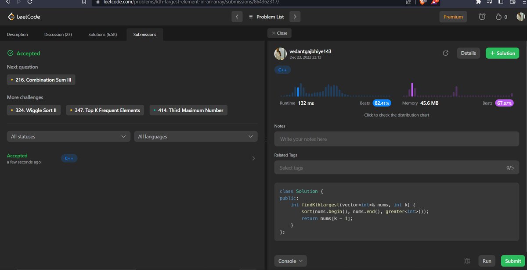Open the Problem List menu
Screen dimensions: 527x270
point(266,17)
